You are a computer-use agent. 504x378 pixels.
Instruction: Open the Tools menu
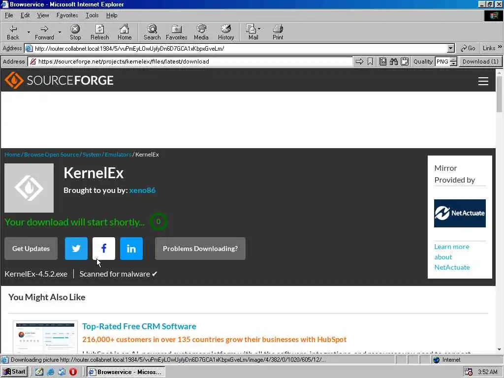click(x=92, y=15)
